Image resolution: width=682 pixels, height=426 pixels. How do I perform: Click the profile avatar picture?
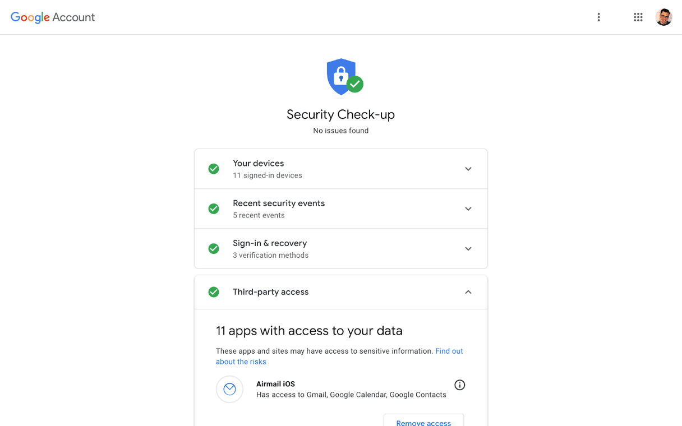coord(663,17)
